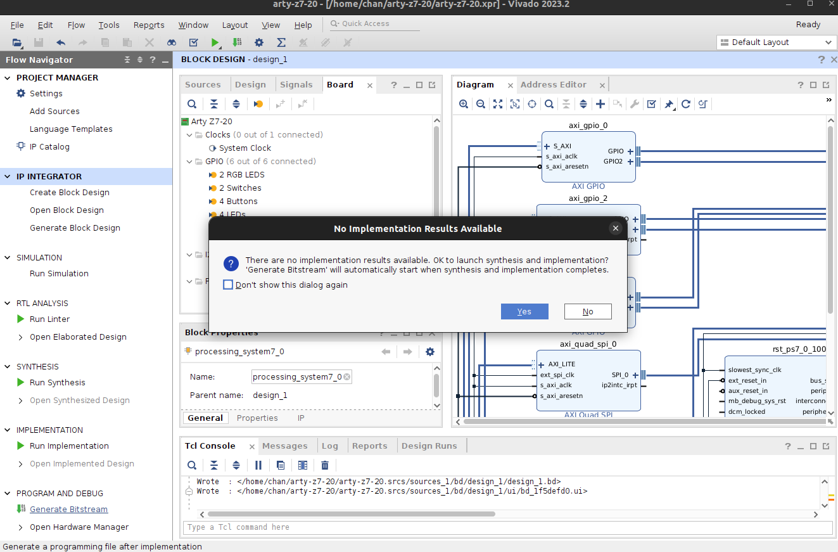Collapse the PROJECT MANAGER section
The height and width of the screenshot is (552, 838).
8,78
